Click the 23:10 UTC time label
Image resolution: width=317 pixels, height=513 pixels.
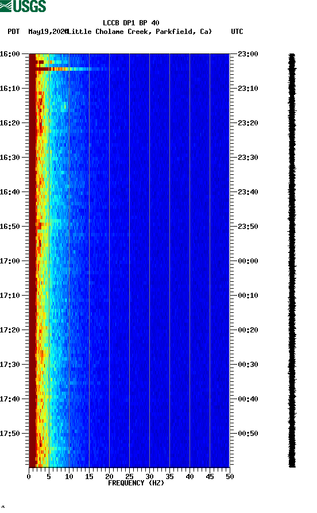click(x=248, y=89)
